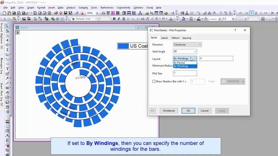The image size is (278, 156).
Task: Select the Rectangle drawing tool
Action: [x=7, y=88]
